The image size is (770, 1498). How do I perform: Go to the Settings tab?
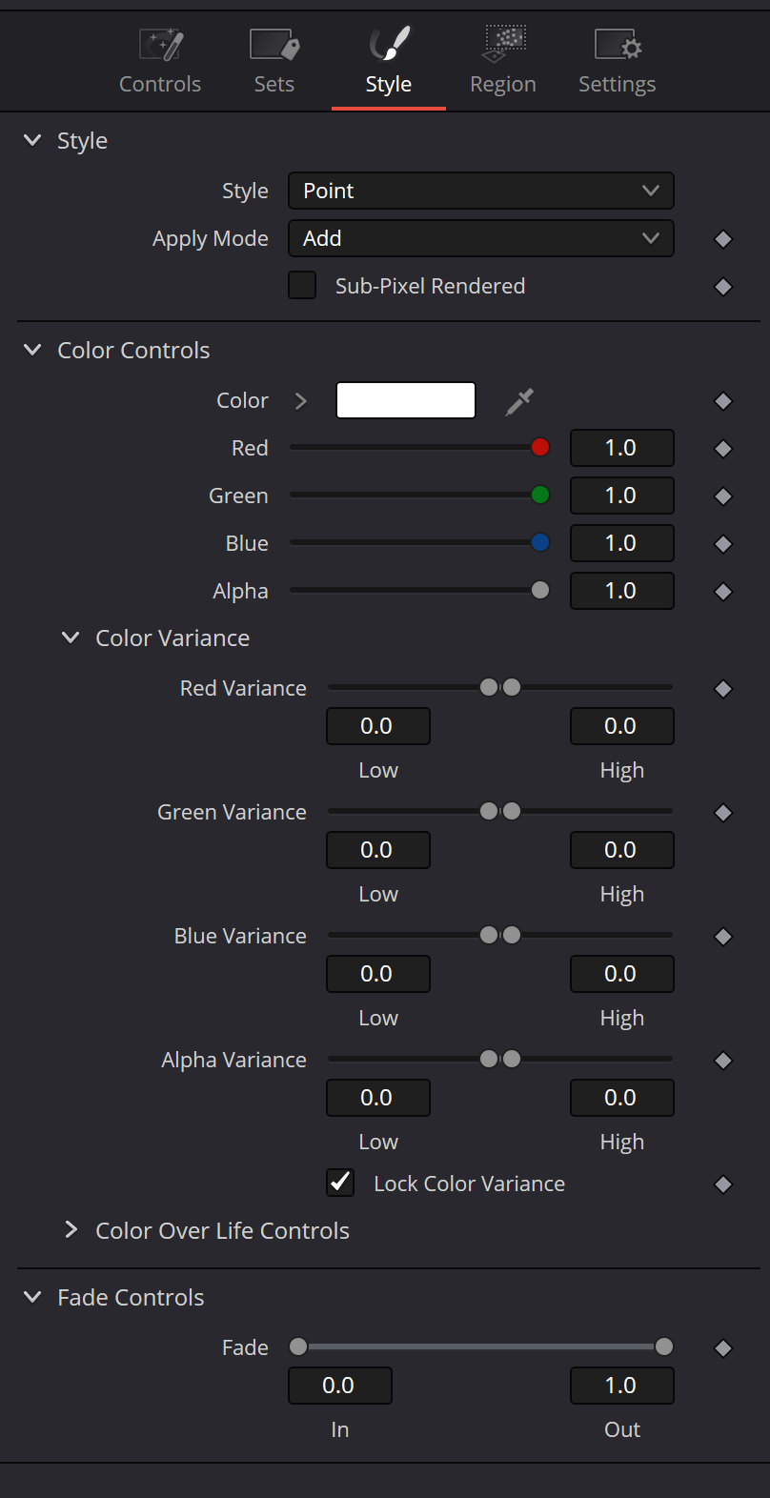[x=618, y=62]
